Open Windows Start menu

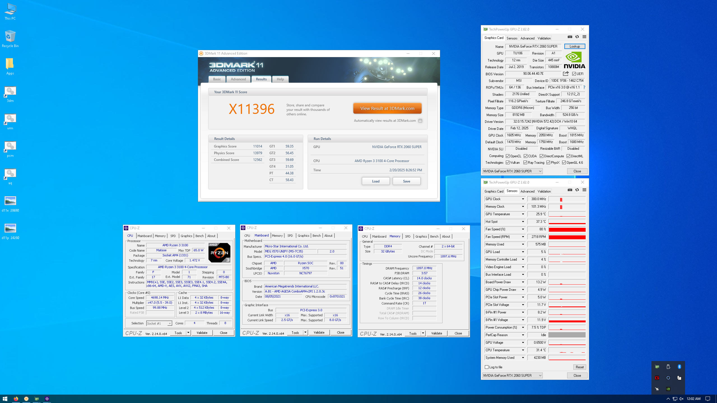pyautogui.click(x=5, y=399)
